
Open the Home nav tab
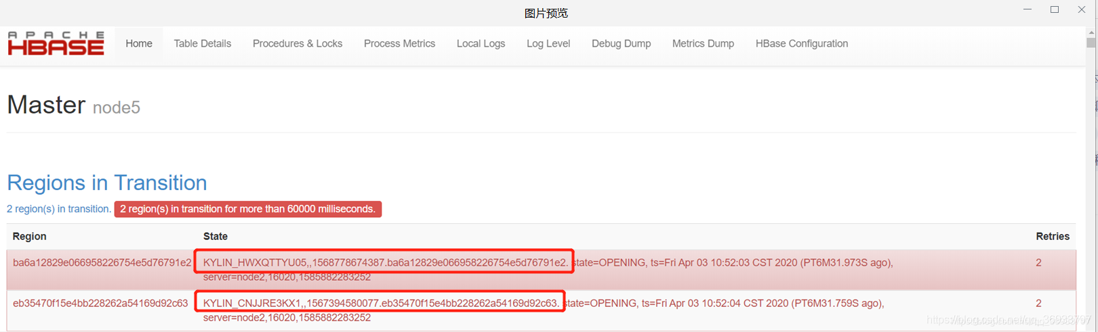(x=139, y=44)
